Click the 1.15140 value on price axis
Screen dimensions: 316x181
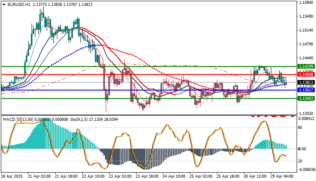tap(306, 30)
